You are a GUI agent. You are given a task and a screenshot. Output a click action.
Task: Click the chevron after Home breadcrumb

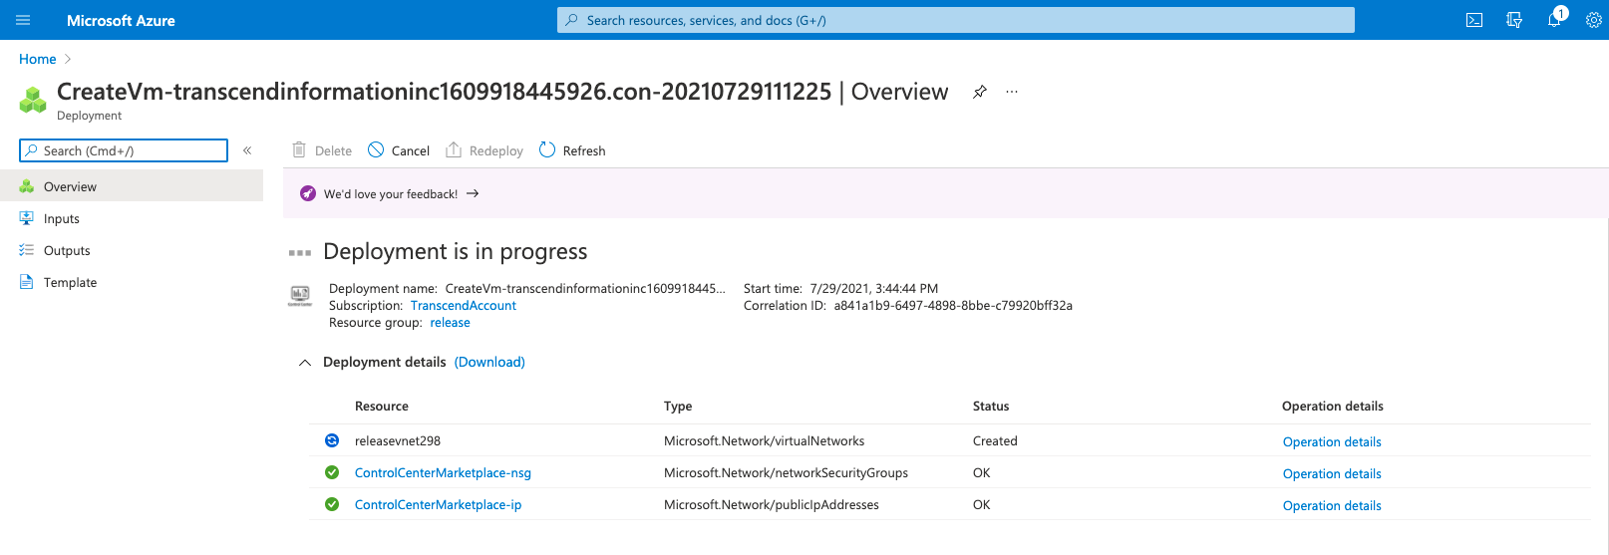pyautogui.click(x=68, y=59)
